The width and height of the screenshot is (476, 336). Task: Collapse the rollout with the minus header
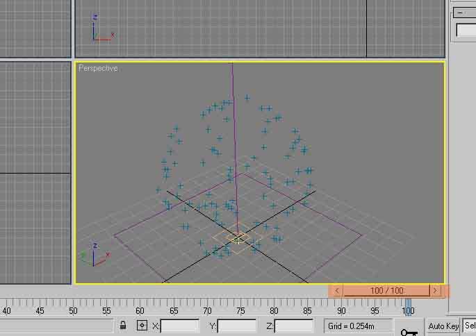[x=464, y=12]
